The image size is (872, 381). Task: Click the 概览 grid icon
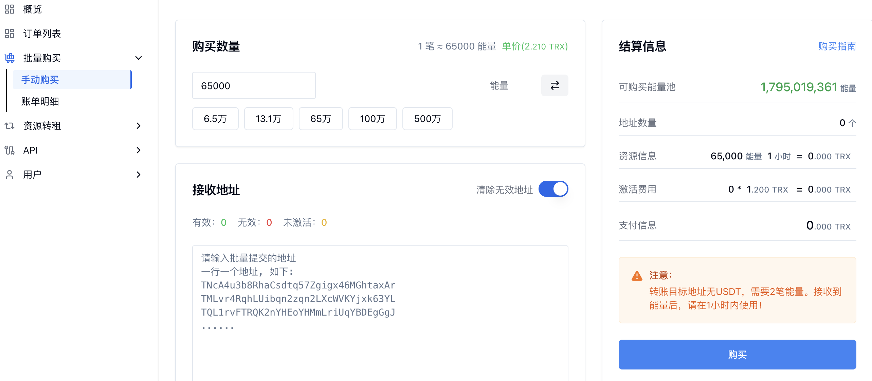click(x=10, y=9)
